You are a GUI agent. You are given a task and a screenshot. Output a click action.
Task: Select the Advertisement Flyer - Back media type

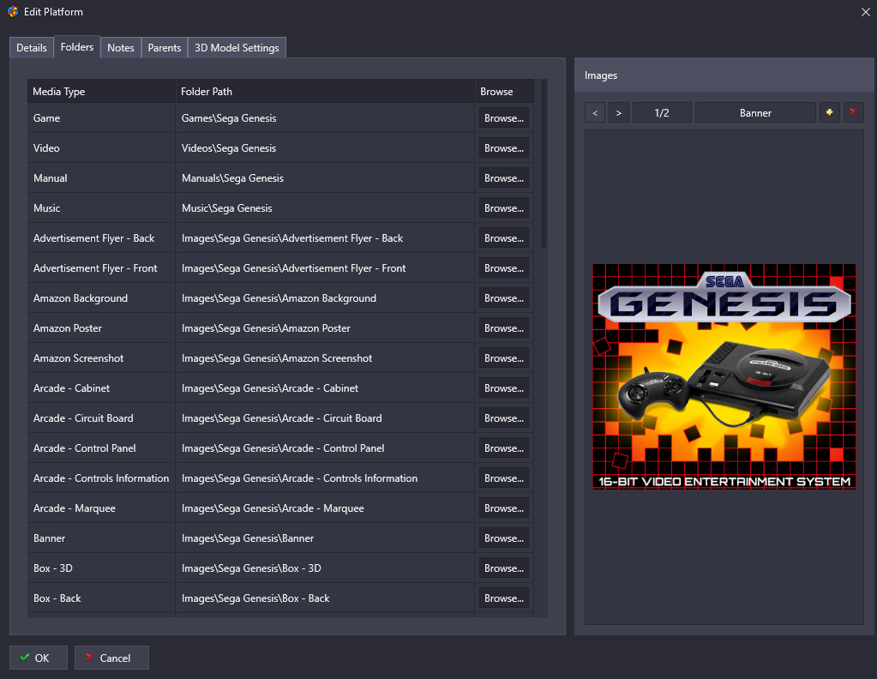point(101,238)
